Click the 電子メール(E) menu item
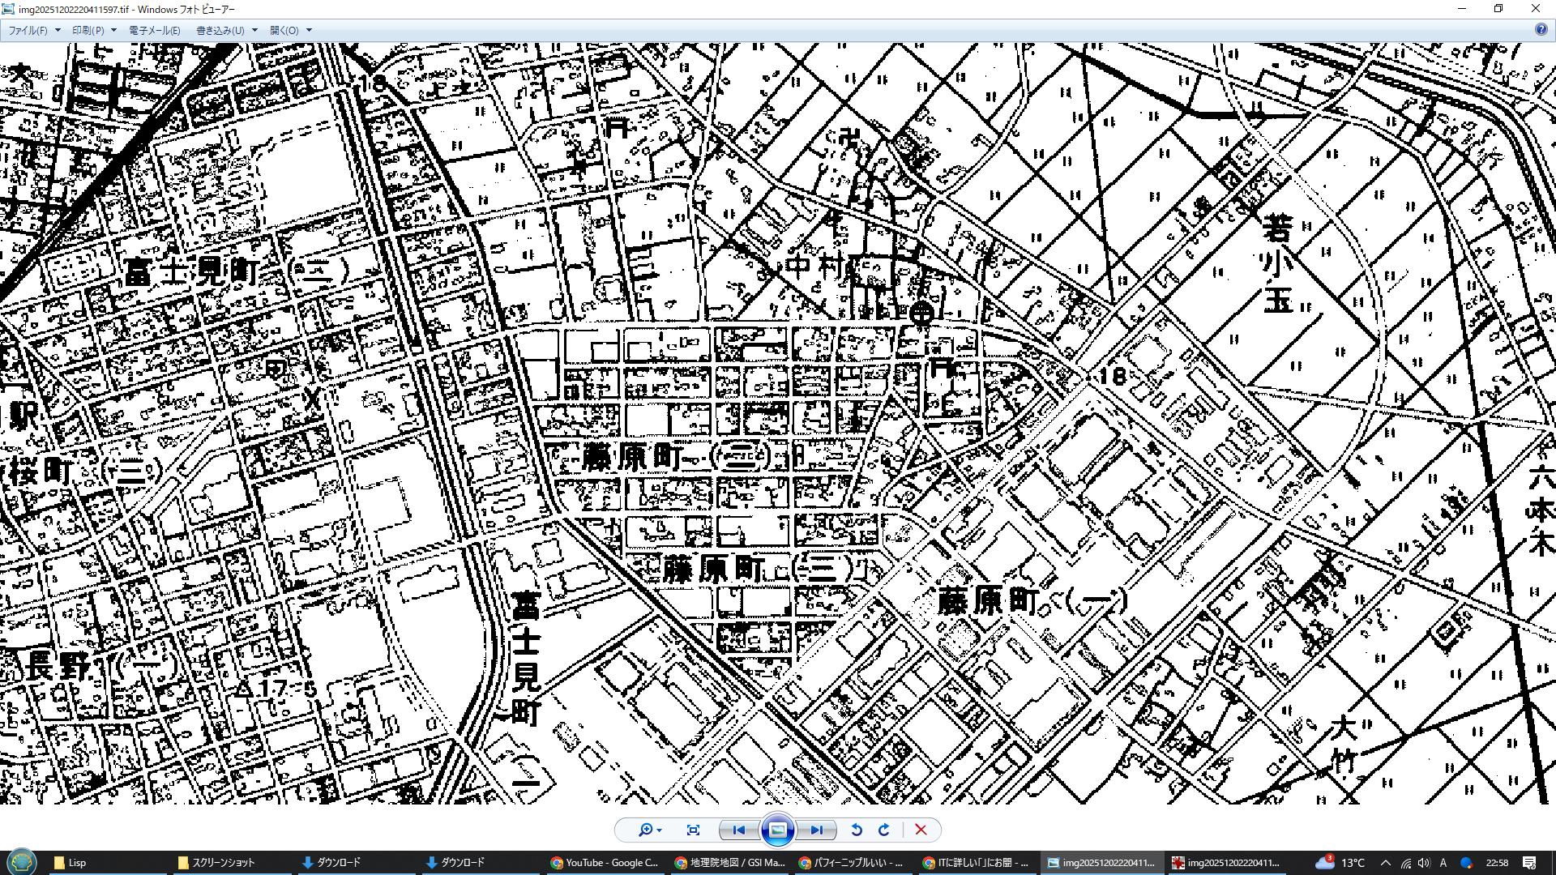The image size is (1556, 875). [x=154, y=30]
